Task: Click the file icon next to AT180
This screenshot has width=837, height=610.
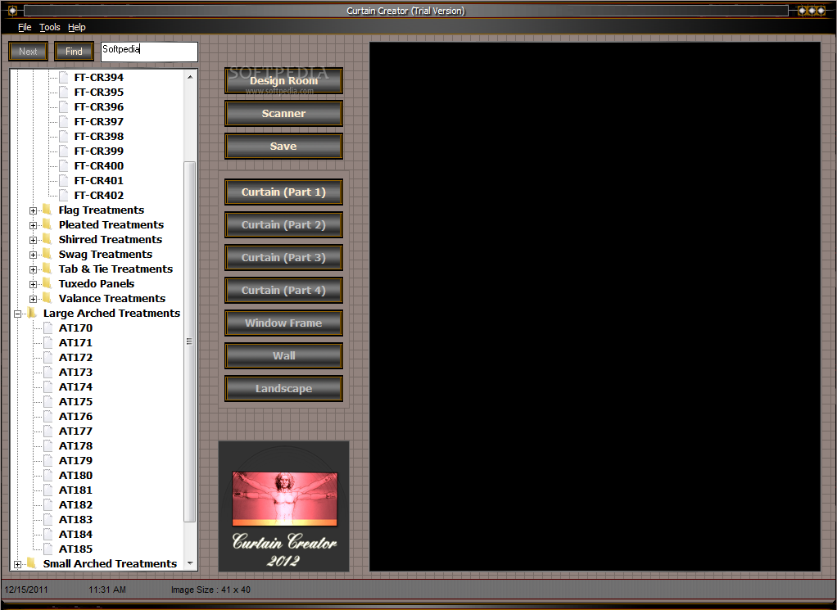Action: tap(48, 475)
